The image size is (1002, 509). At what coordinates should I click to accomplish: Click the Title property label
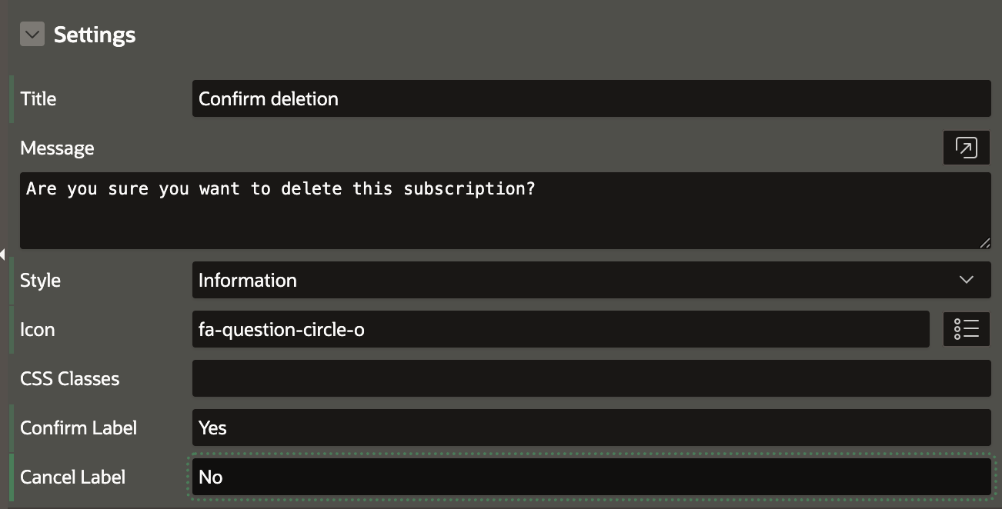click(x=38, y=98)
